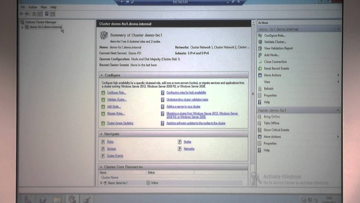This screenshot has height=203, width=360.
Task: Click the green icon beside Cluster-Aware Updating
Action: coord(103,123)
